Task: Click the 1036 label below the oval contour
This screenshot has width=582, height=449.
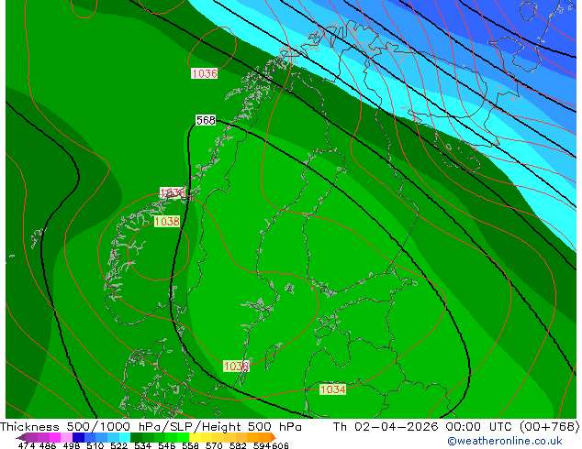Action: pos(204,73)
